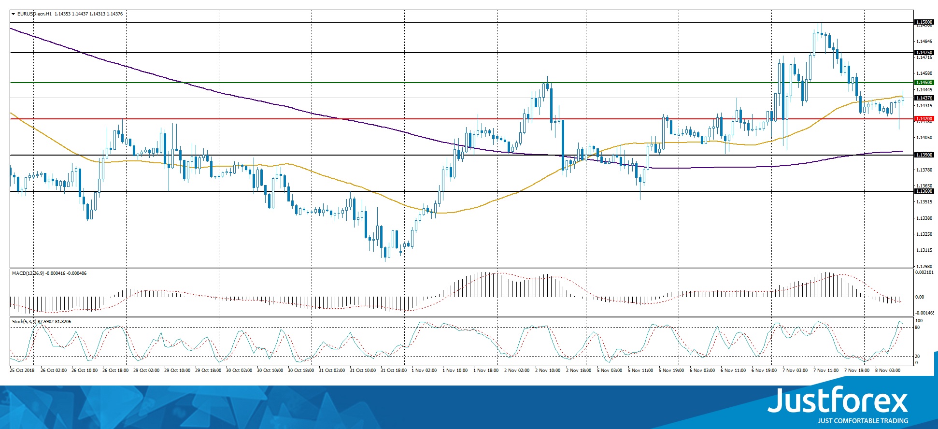Select the 1.13600 price level label

[924, 191]
